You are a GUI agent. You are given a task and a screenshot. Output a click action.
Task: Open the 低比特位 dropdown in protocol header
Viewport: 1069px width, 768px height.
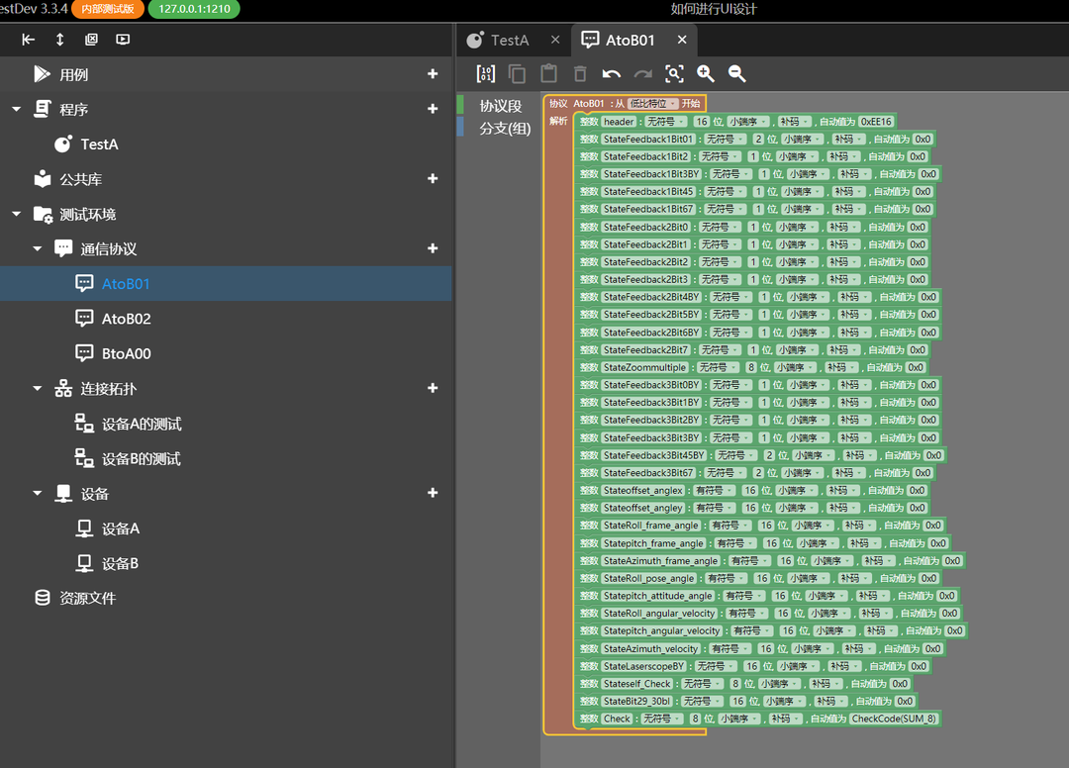click(652, 104)
